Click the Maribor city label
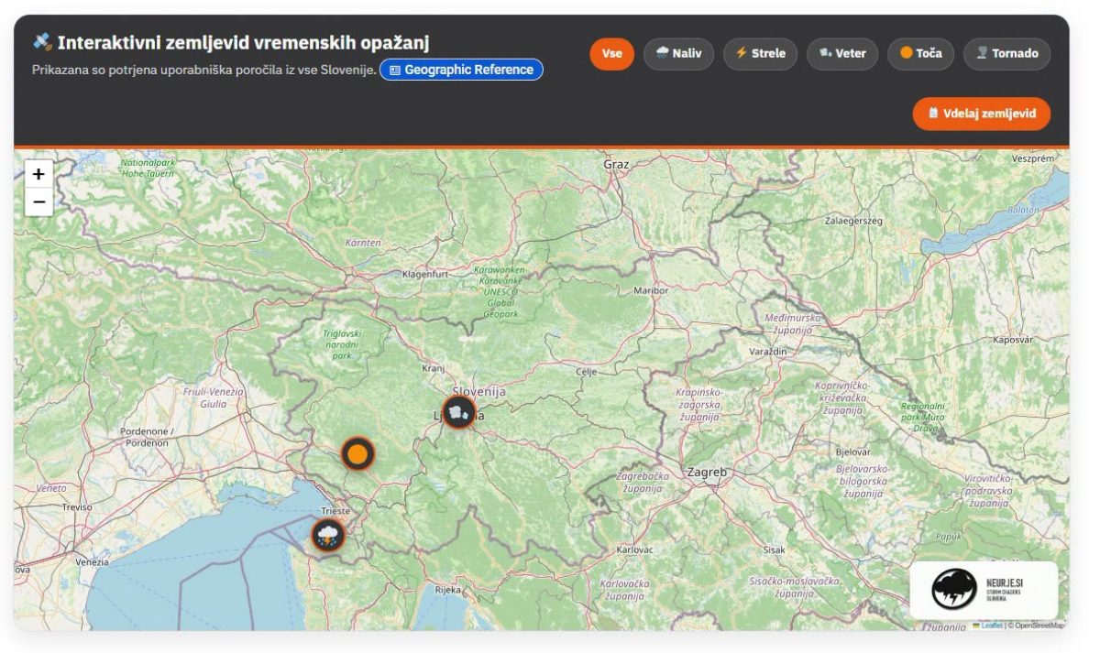The image size is (1100, 653). (x=651, y=290)
